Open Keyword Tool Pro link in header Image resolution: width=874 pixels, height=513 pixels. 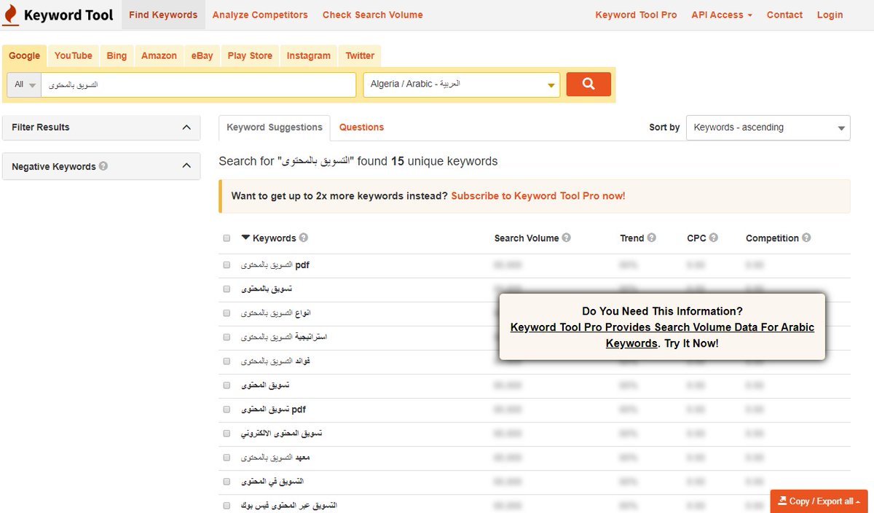click(636, 15)
